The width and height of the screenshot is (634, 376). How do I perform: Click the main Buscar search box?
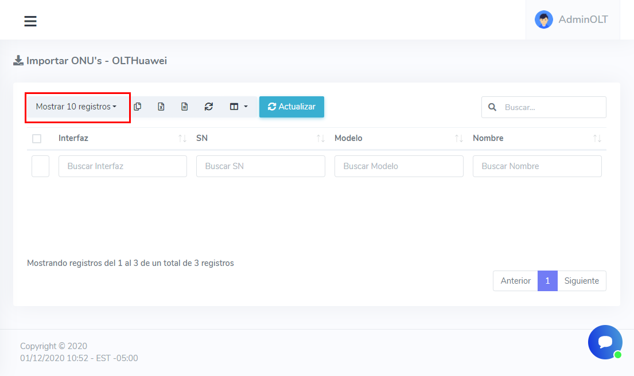tap(551, 107)
